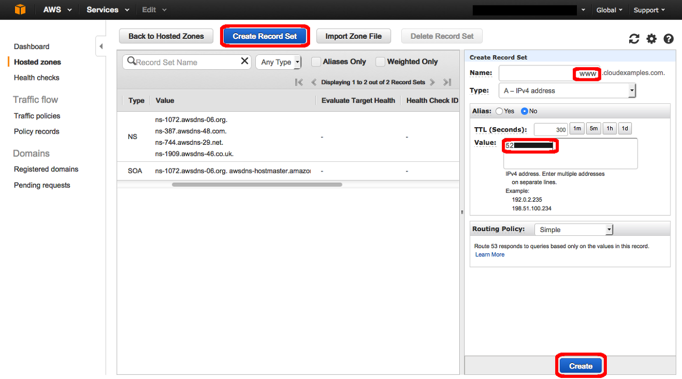The image size is (682, 379).
Task: Select Alias Yes radio button
Action: [x=499, y=111]
